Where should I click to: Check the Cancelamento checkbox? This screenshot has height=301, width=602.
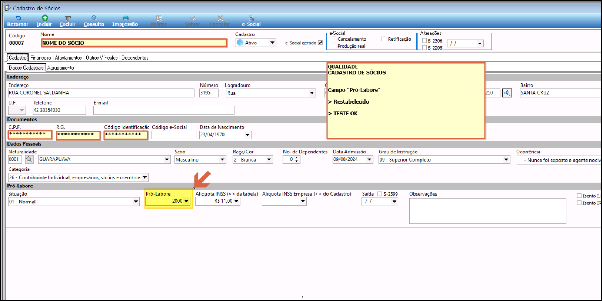click(x=334, y=39)
